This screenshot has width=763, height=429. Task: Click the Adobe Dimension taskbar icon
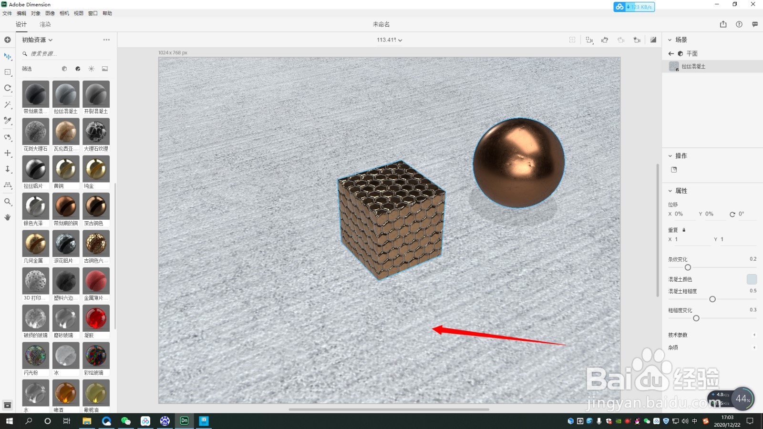(x=184, y=421)
